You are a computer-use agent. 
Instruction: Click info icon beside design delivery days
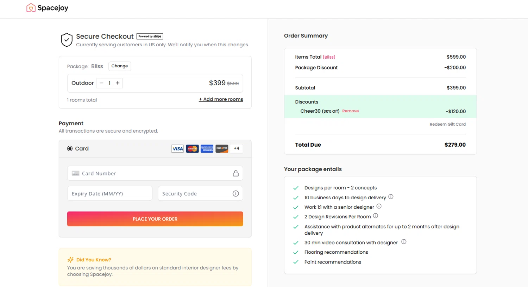point(391,197)
